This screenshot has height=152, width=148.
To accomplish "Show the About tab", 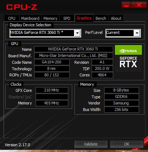I will [x=116, y=18].
